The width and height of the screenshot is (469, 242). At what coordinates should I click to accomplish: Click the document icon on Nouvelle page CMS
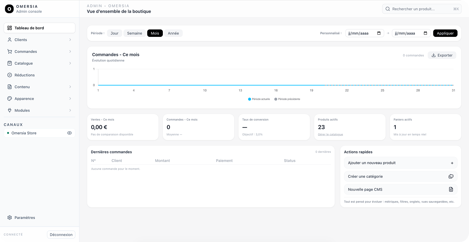[451, 189]
